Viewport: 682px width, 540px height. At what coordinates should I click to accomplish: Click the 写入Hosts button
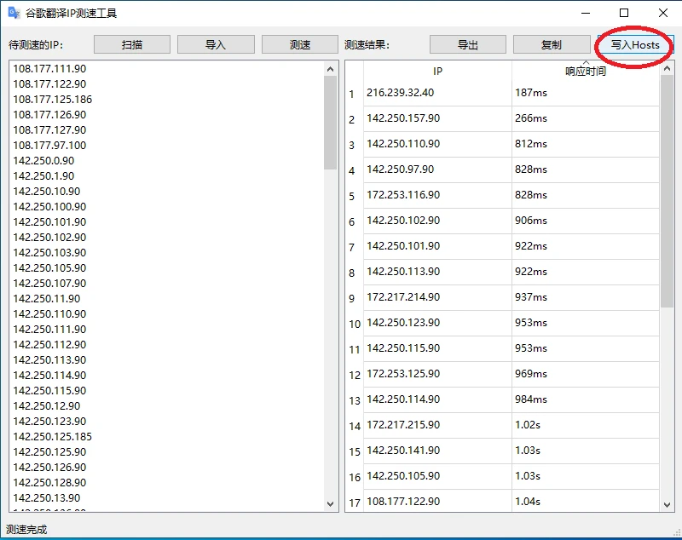click(x=635, y=45)
